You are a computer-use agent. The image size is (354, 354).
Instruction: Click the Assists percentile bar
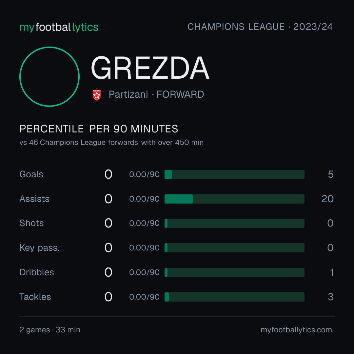(234, 199)
